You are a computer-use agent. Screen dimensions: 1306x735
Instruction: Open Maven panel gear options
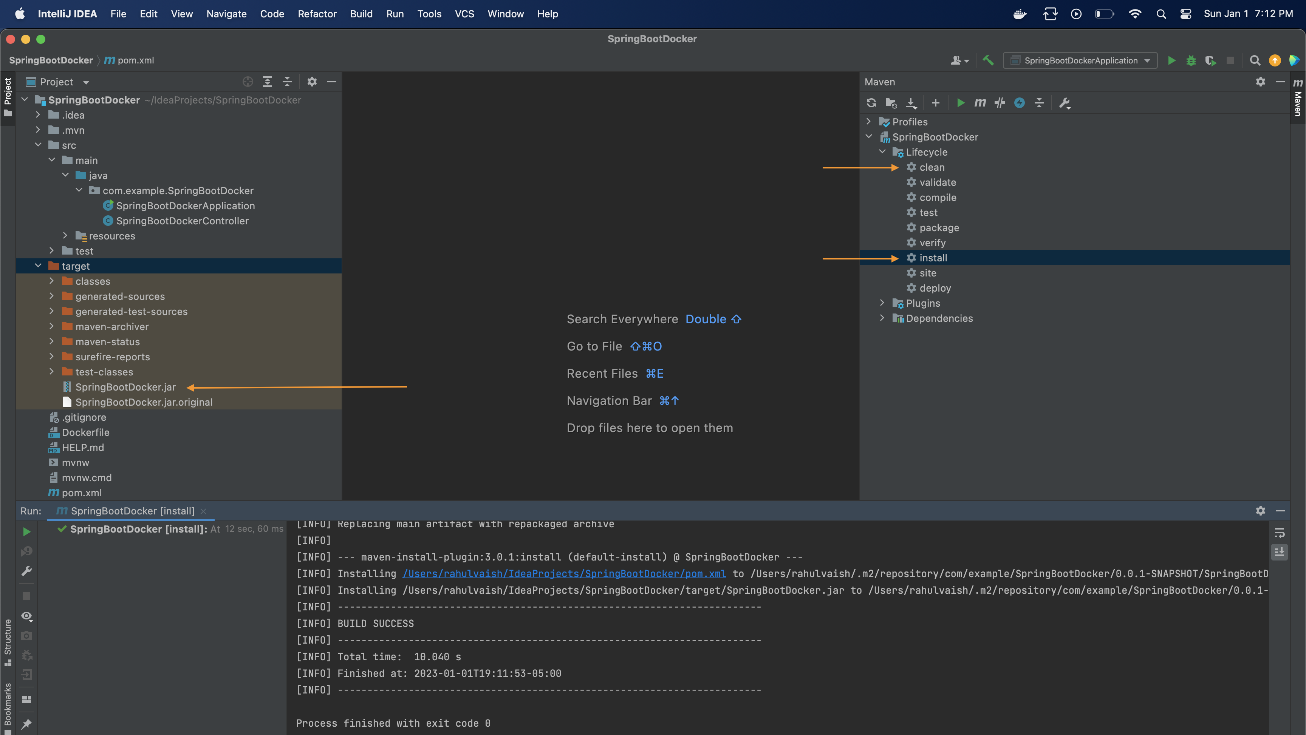1260,82
